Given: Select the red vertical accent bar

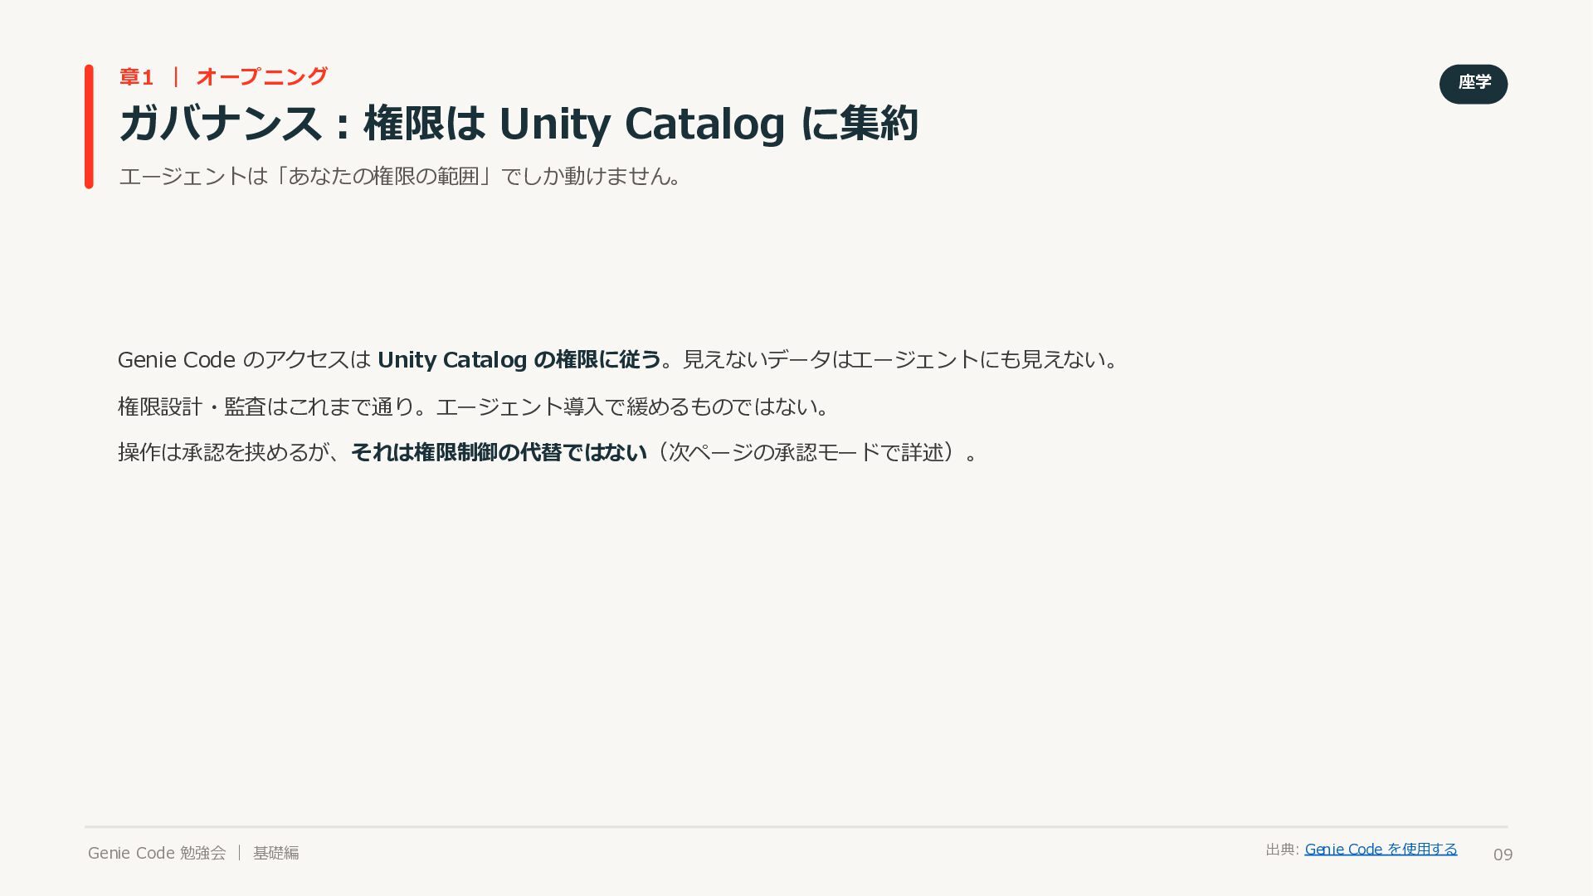Looking at the screenshot, I should click(x=89, y=127).
